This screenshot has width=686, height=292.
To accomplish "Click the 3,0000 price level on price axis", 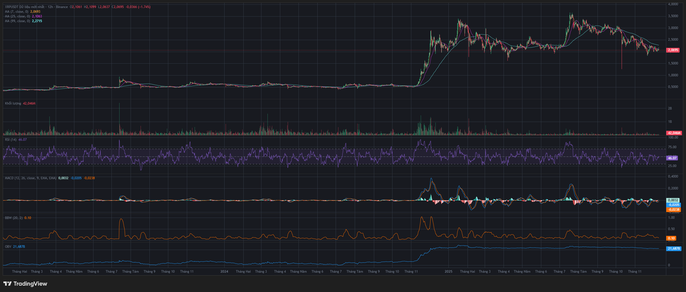I will (673, 28).
